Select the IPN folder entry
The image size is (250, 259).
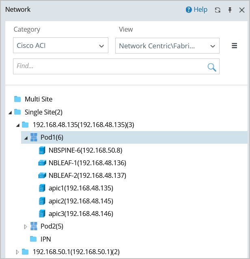pos(45,239)
